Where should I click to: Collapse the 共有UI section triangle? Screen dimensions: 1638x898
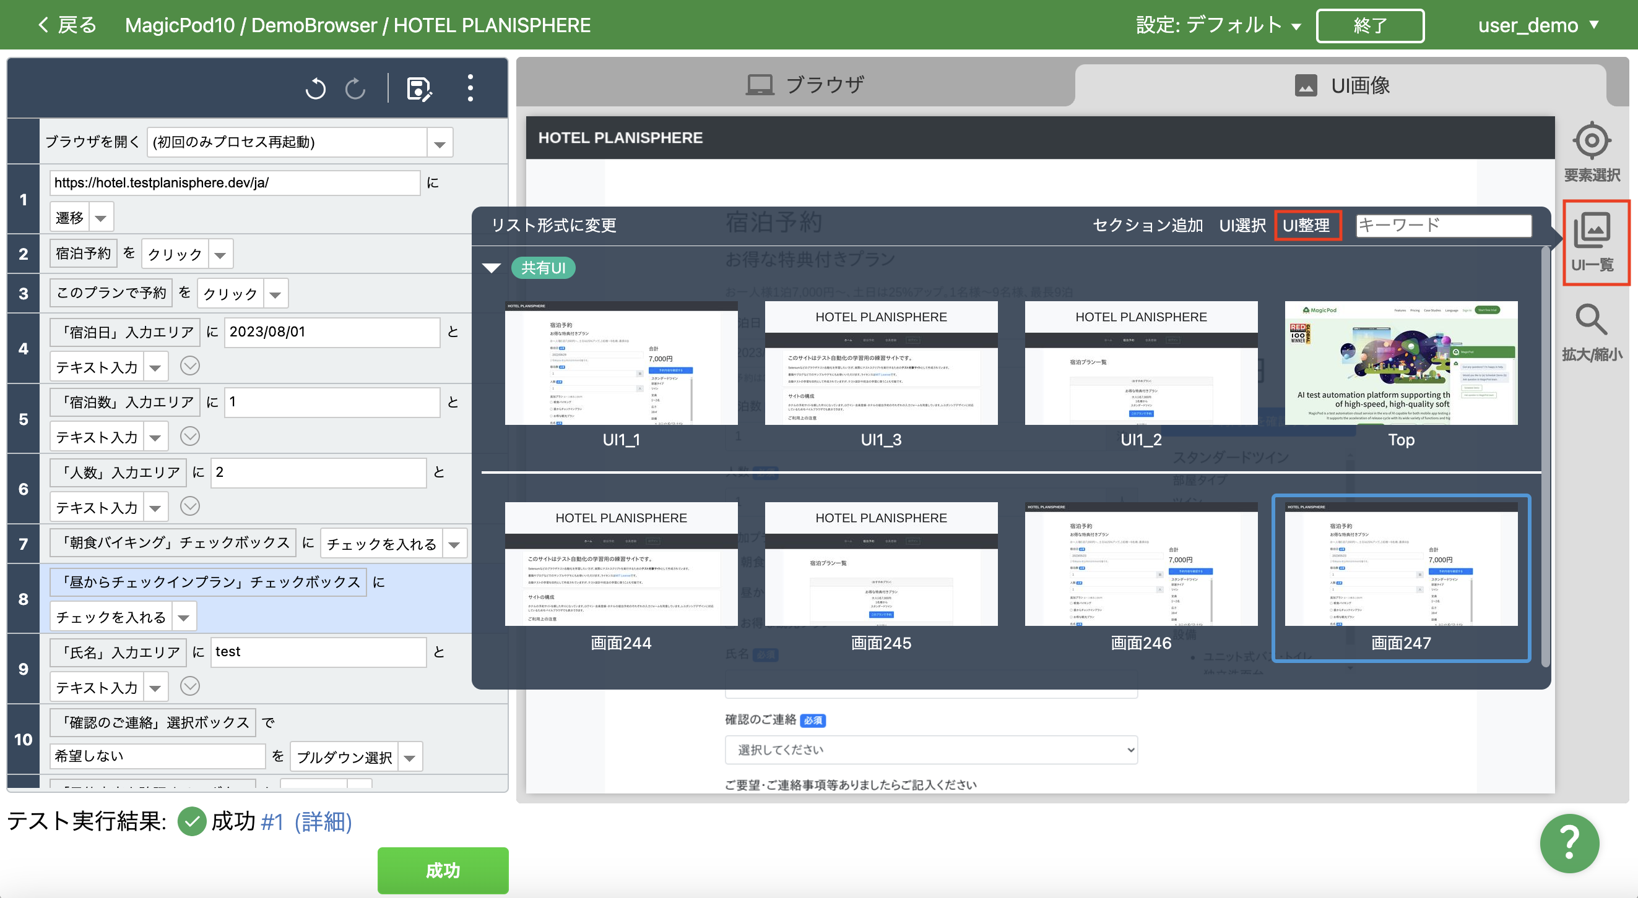click(x=492, y=268)
